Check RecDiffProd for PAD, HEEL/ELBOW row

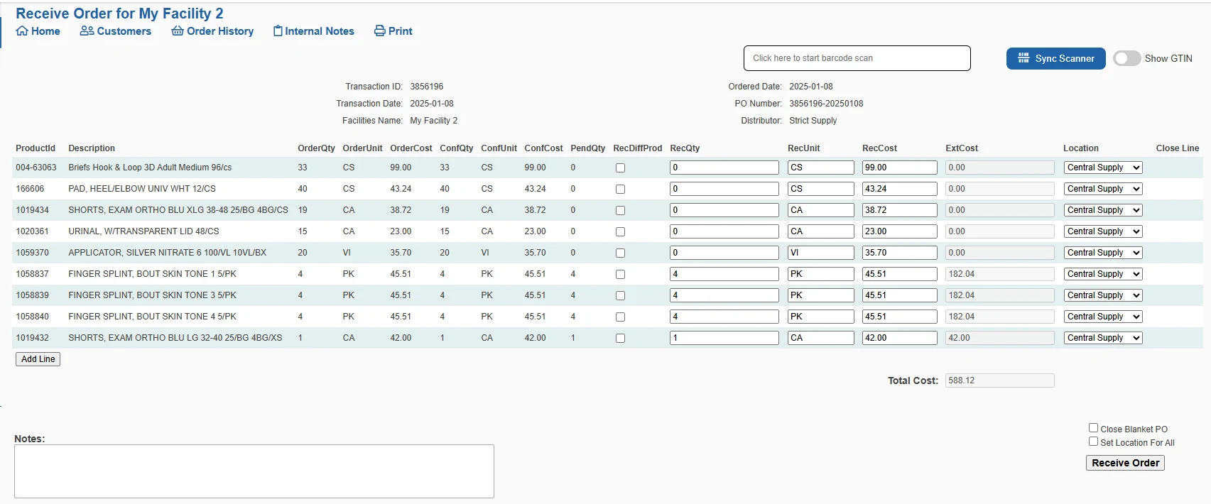coord(620,190)
